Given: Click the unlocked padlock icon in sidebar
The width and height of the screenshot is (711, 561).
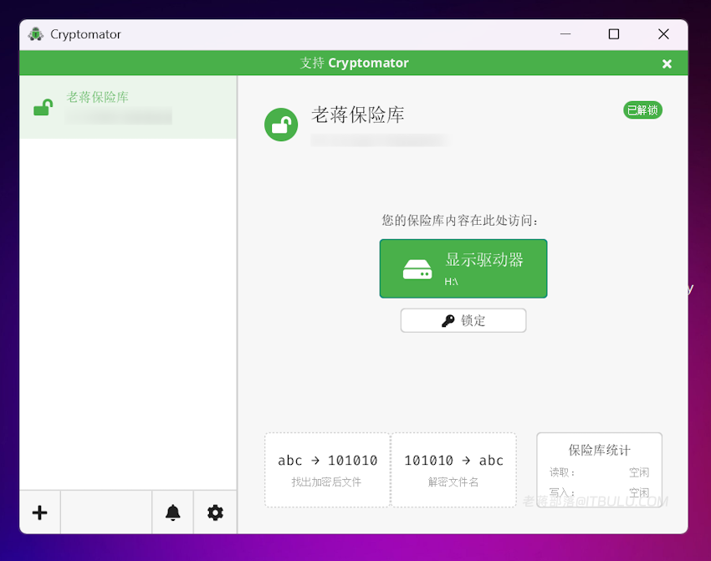Looking at the screenshot, I should [x=43, y=107].
